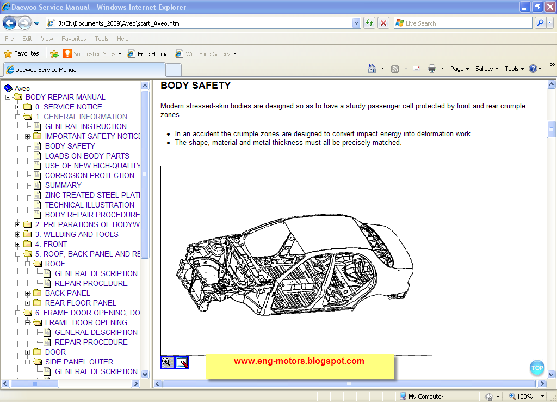Image resolution: width=557 pixels, height=402 pixels.
Task: Open the Edit menu
Action: coord(27,39)
